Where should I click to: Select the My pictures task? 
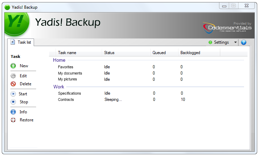(67, 79)
